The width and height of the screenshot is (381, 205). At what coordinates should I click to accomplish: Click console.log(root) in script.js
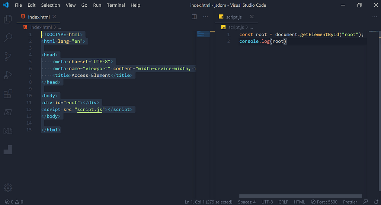click(263, 41)
